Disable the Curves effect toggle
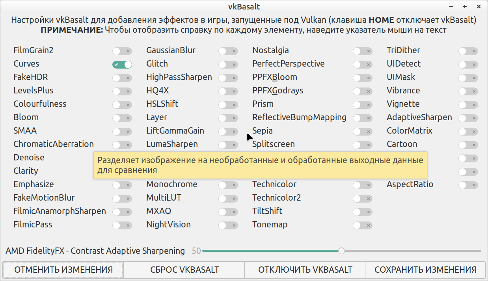488x281 pixels. point(122,65)
